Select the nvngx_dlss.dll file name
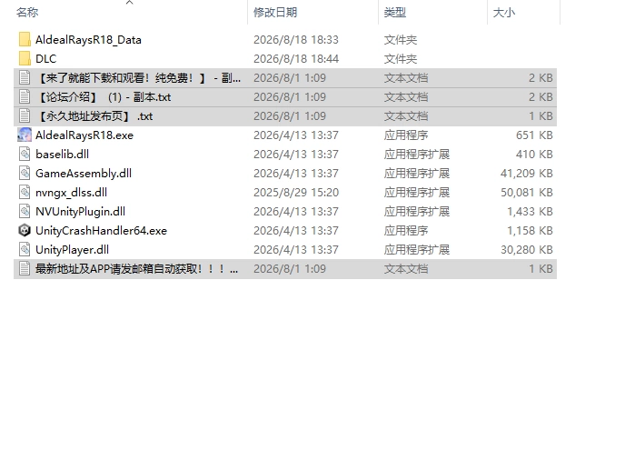The image size is (625, 460). [x=71, y=193]
